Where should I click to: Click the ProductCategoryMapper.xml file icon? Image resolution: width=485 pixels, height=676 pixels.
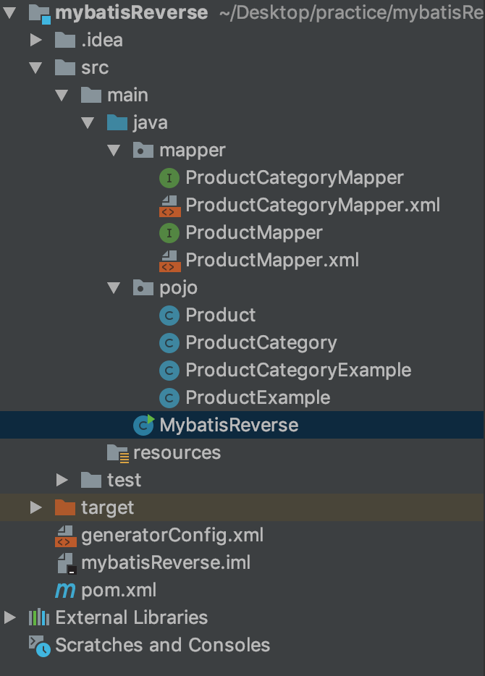pos(169,206)
